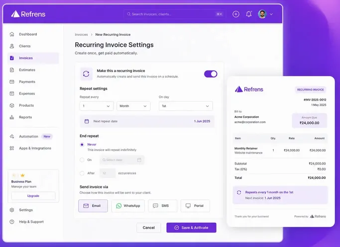
Task: Click invoice number #INV-2025-0012
Action: (x=315, y=100)
